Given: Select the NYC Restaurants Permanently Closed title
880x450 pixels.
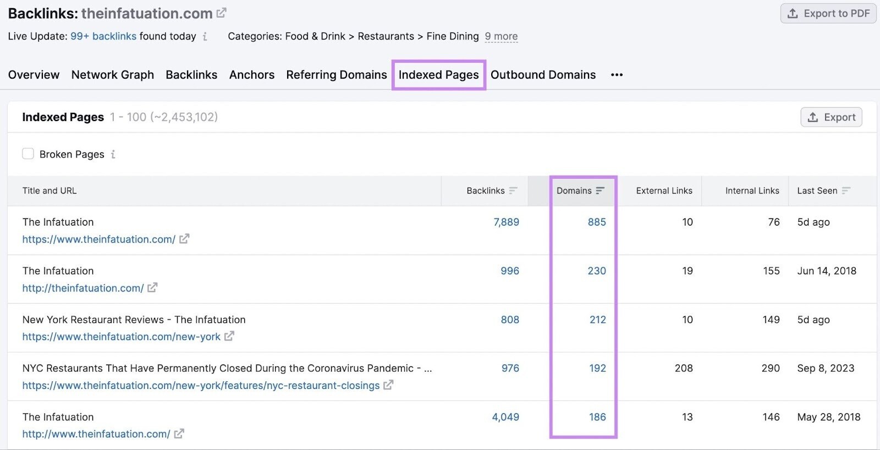Looking at the screenshot, I should click(227, 368).
